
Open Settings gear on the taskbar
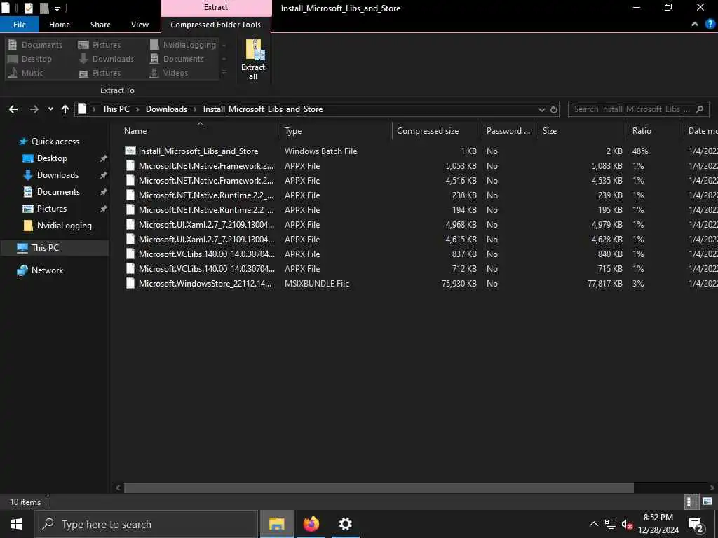click(345, 524)
